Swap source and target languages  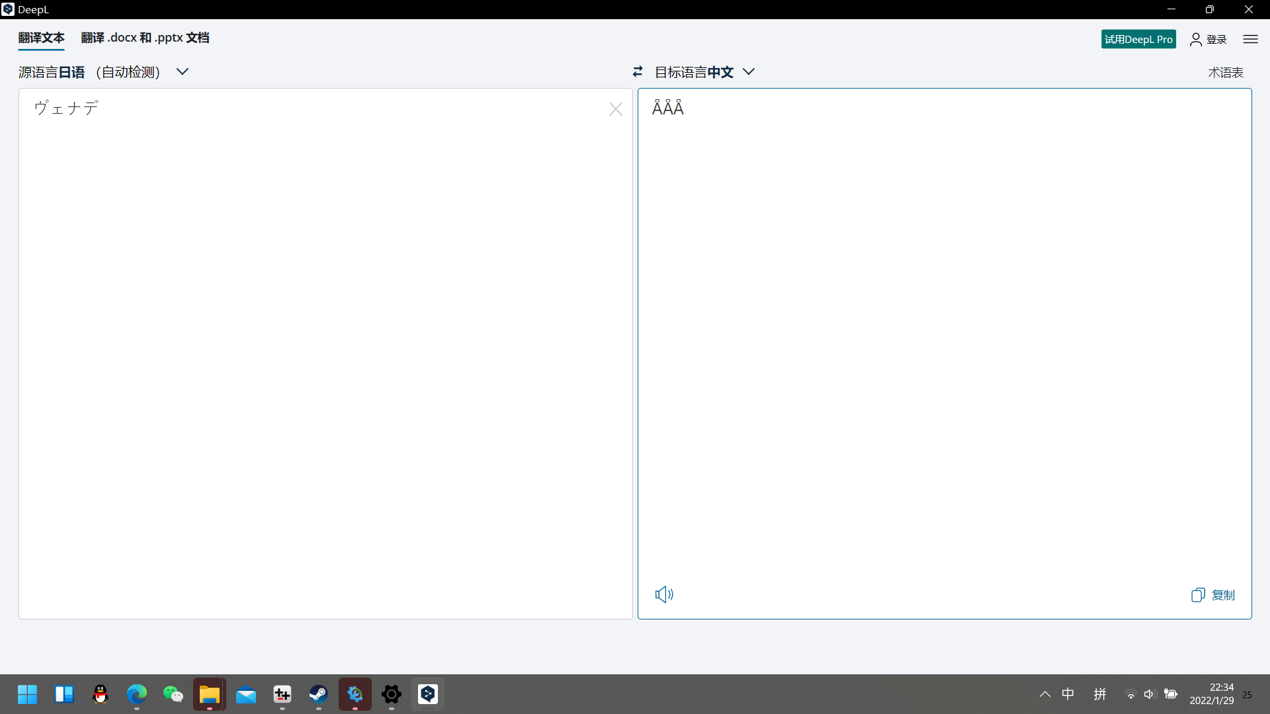click(638, 71)
